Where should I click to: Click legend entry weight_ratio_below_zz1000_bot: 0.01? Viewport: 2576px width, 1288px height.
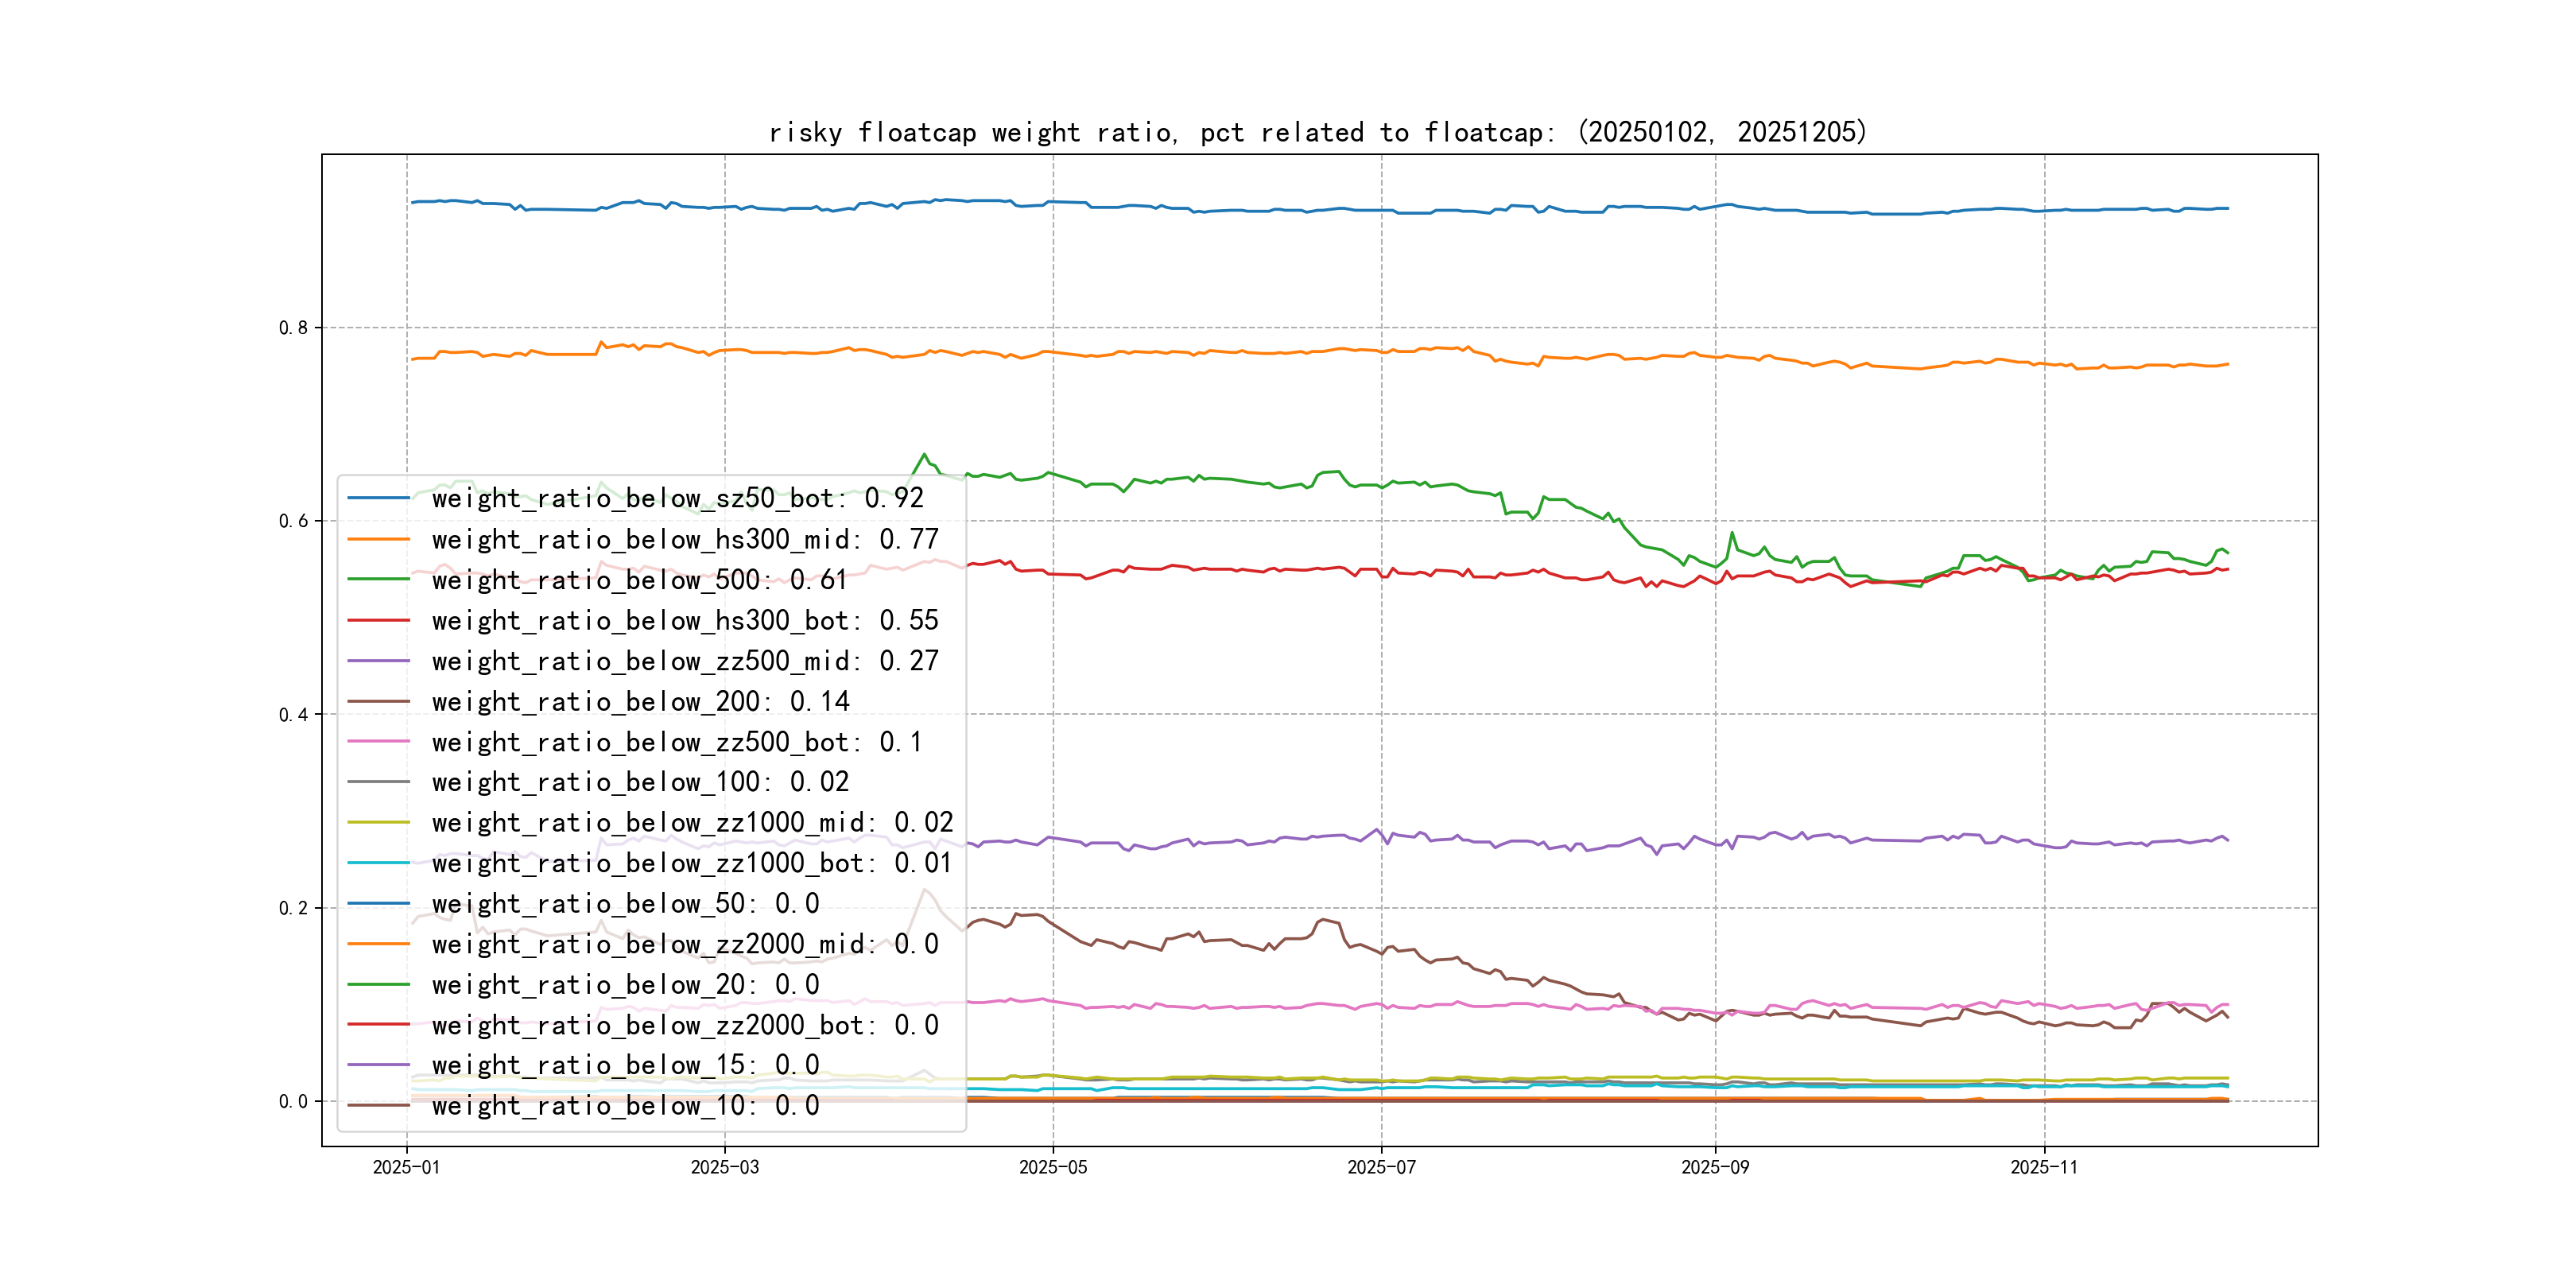692,863
